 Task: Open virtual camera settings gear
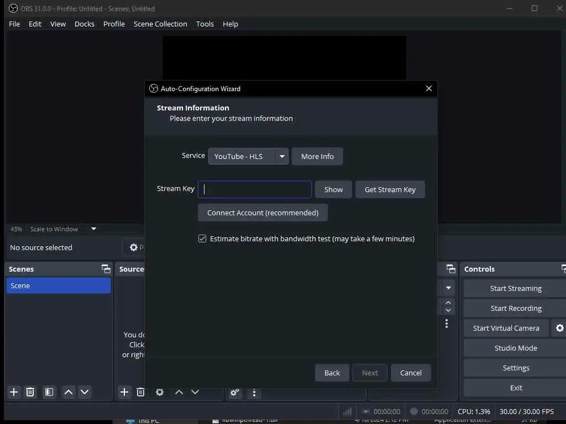click(x=559, y=328)
